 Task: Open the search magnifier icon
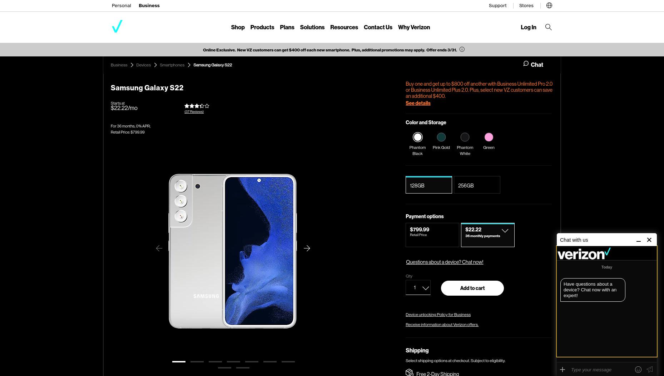coord(548,27)
